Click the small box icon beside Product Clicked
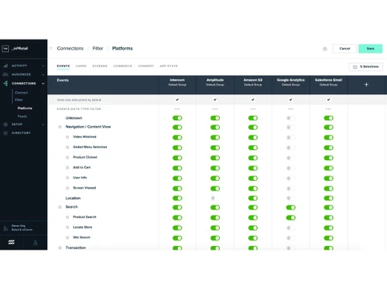The image size is (387, 290). (x=67, y=158)
